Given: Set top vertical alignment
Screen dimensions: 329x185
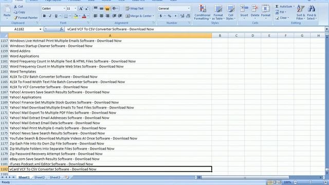Looking at the screenshot, I should pos(96,8).
